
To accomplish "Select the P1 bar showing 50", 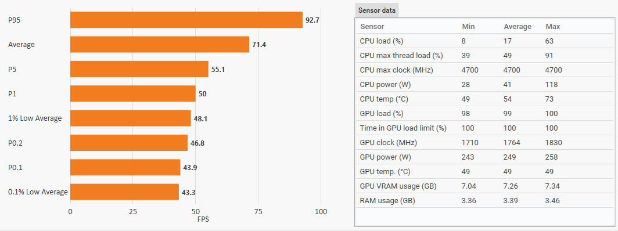I will pos(133,93).
